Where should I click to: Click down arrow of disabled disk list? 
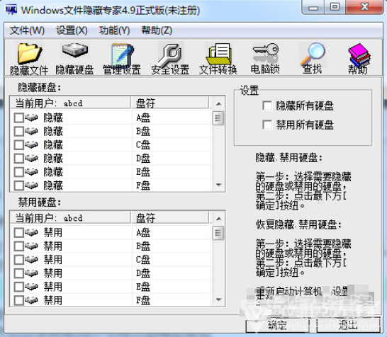tap(218, 299)
